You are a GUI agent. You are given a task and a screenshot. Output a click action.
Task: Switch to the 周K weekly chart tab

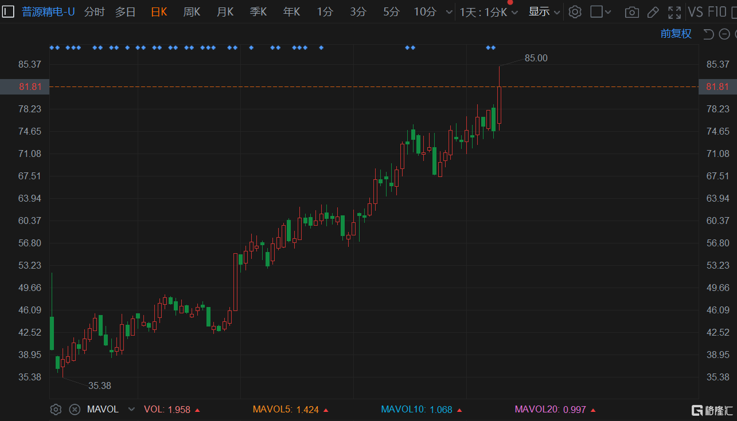coord(192,12)
